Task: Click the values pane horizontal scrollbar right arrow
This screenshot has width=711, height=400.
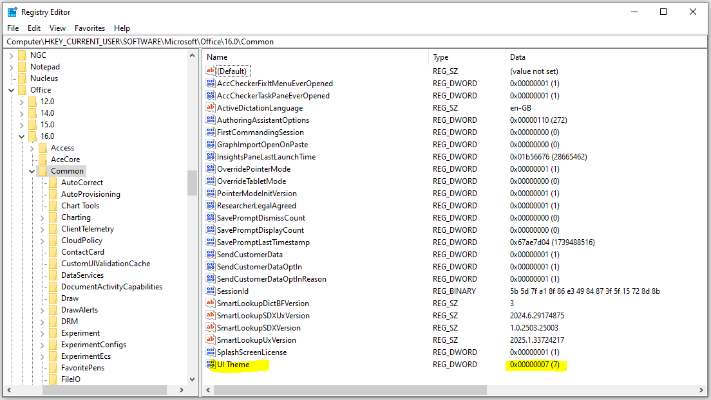Action: (x=701, y=390)
